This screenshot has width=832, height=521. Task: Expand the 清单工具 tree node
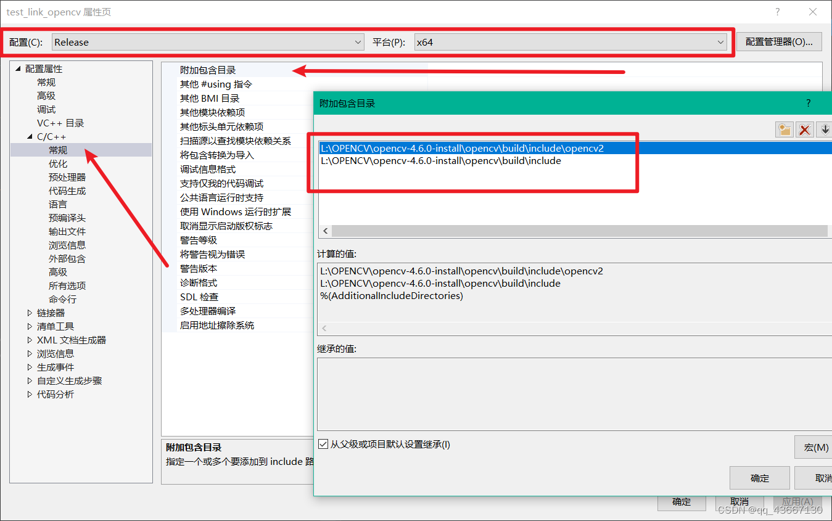[x=30, y=326]
